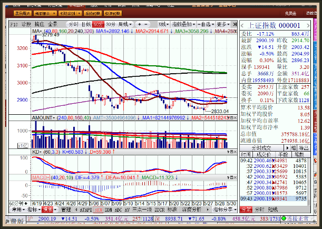The image size is (322, 229).
Task: Select the 60分 period button
Action: point(98,24)
